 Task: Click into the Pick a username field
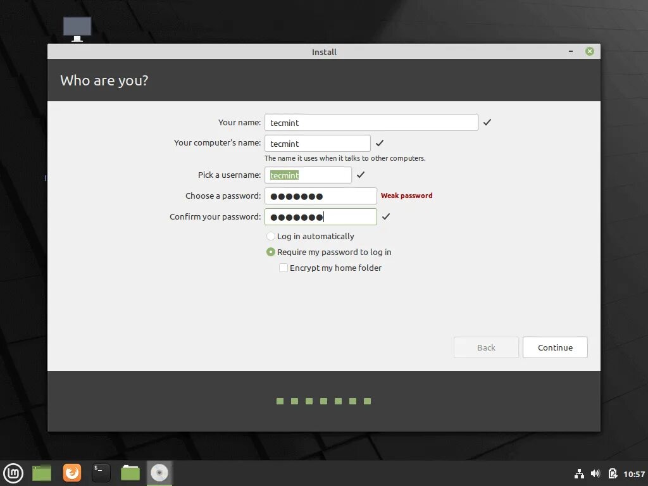click(x=308, y=175)
